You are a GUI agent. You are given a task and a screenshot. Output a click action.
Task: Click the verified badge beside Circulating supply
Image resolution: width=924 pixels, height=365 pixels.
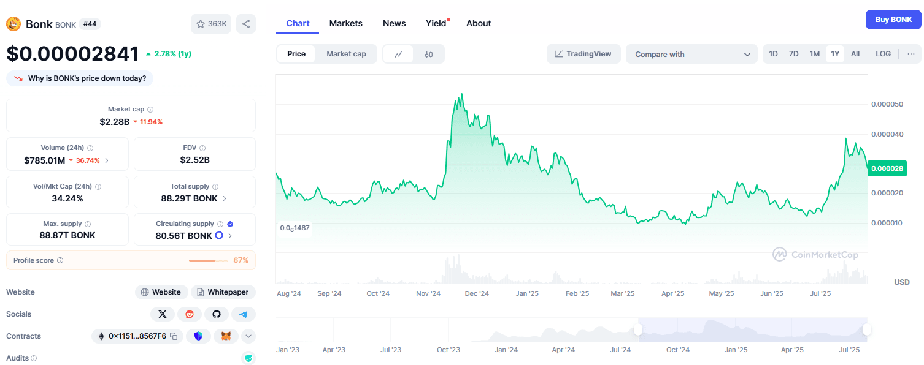[230, 224]
